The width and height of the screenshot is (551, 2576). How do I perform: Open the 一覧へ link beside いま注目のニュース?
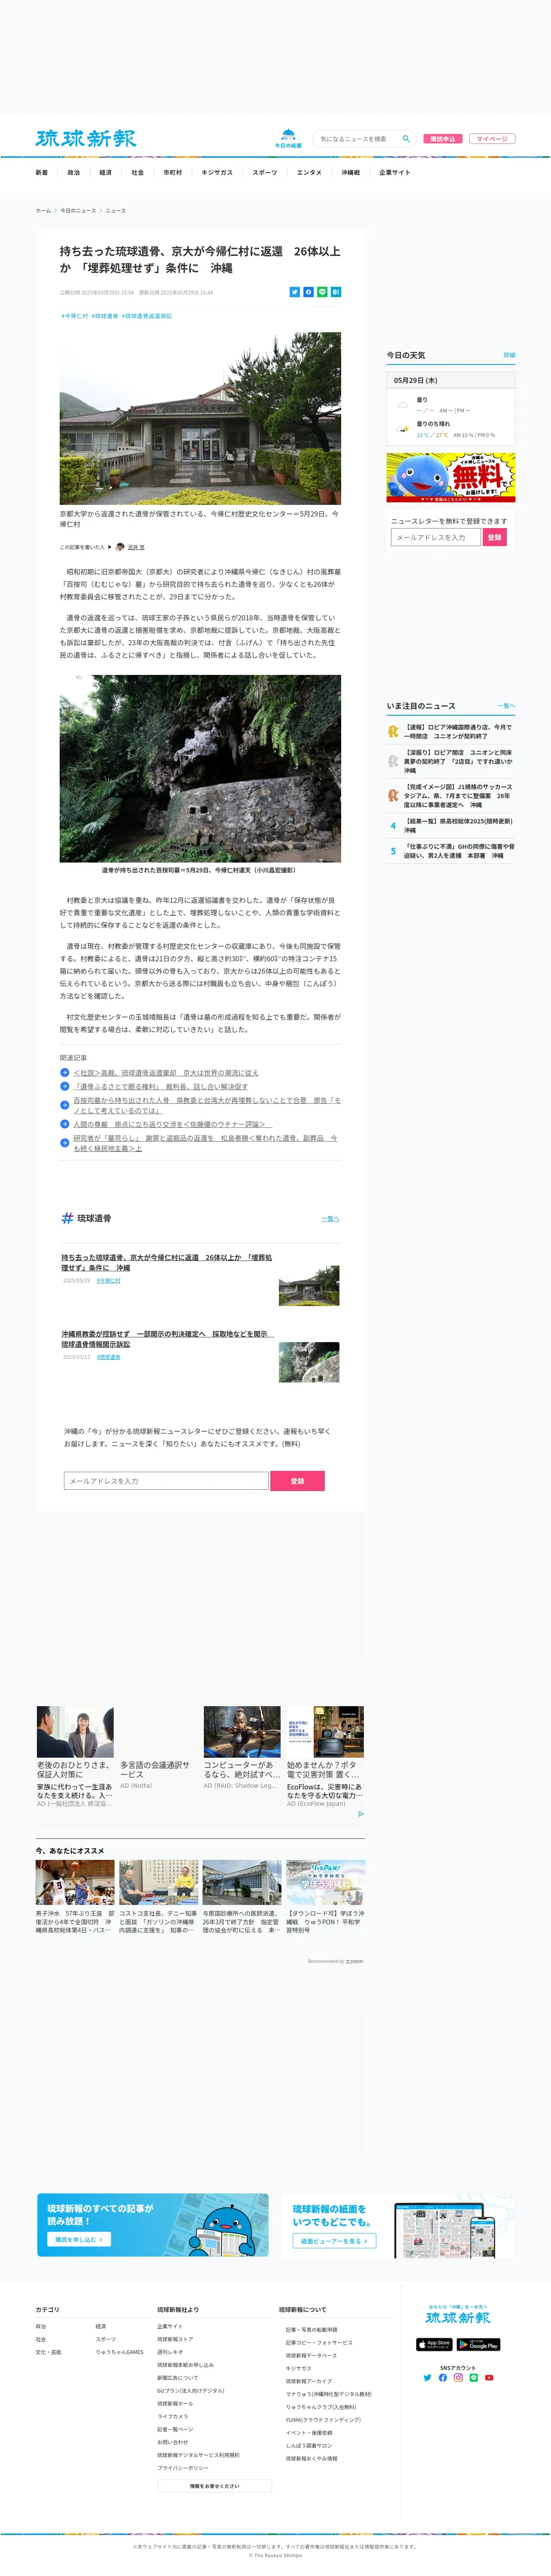[506, 706]
